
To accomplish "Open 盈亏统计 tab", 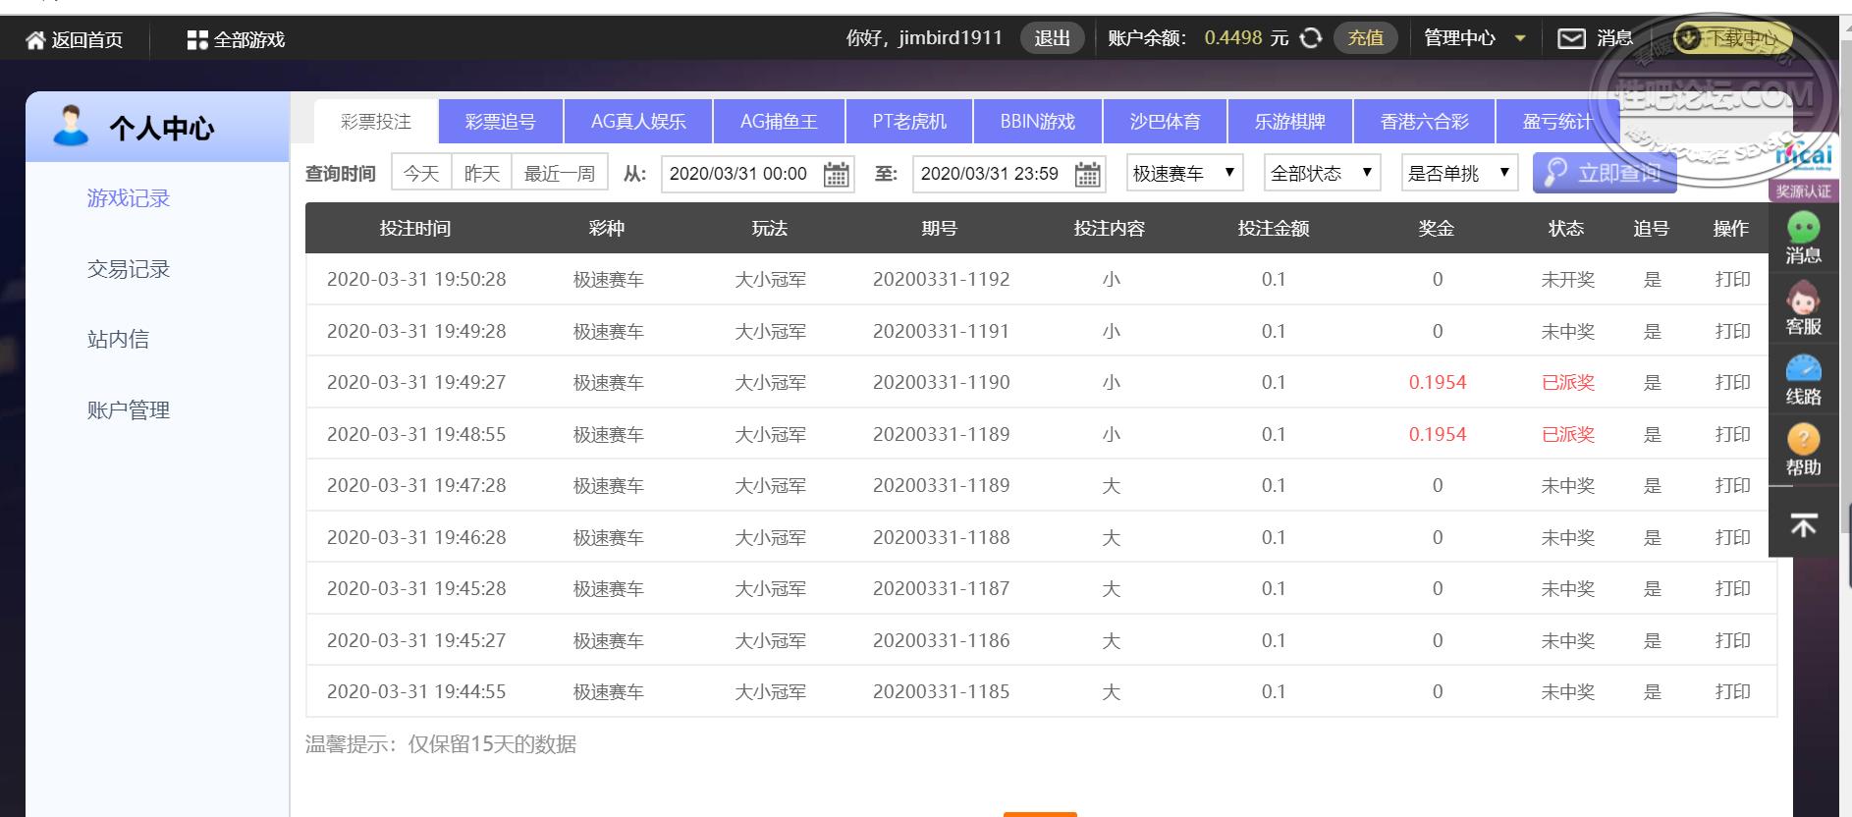I will click(1557, 122).
